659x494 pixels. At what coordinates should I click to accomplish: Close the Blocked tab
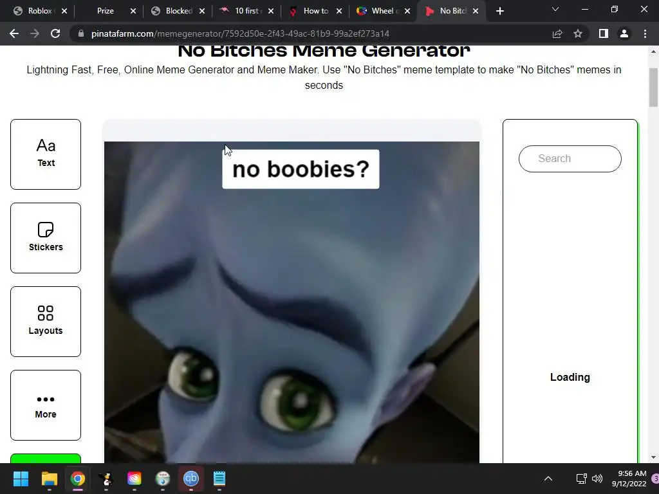coord(202,11)
